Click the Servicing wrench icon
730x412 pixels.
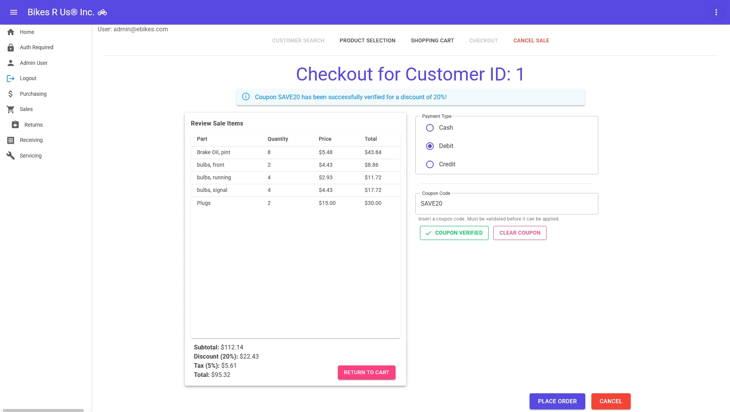tap(11, 155)
